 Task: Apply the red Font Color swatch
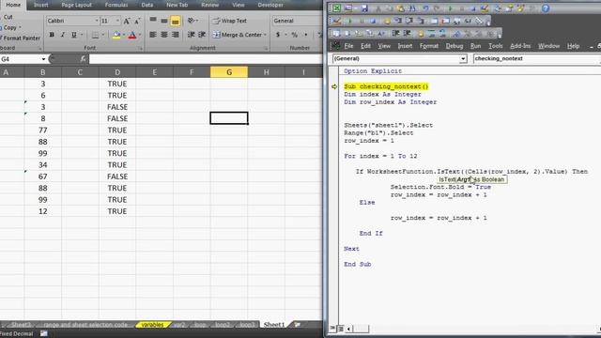(132, 36)
